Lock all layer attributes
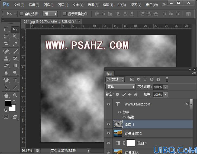The height and width of the screenshot is (154, 197). (136, 95)
